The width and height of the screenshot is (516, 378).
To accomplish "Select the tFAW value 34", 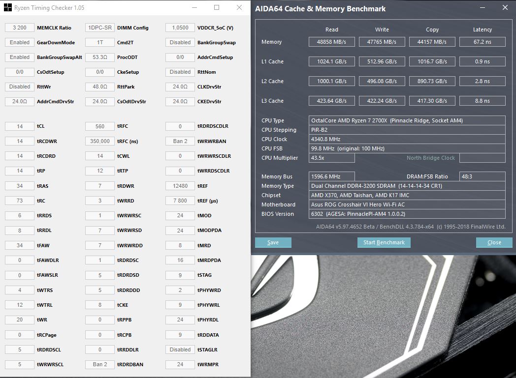I will click(20, 245).
